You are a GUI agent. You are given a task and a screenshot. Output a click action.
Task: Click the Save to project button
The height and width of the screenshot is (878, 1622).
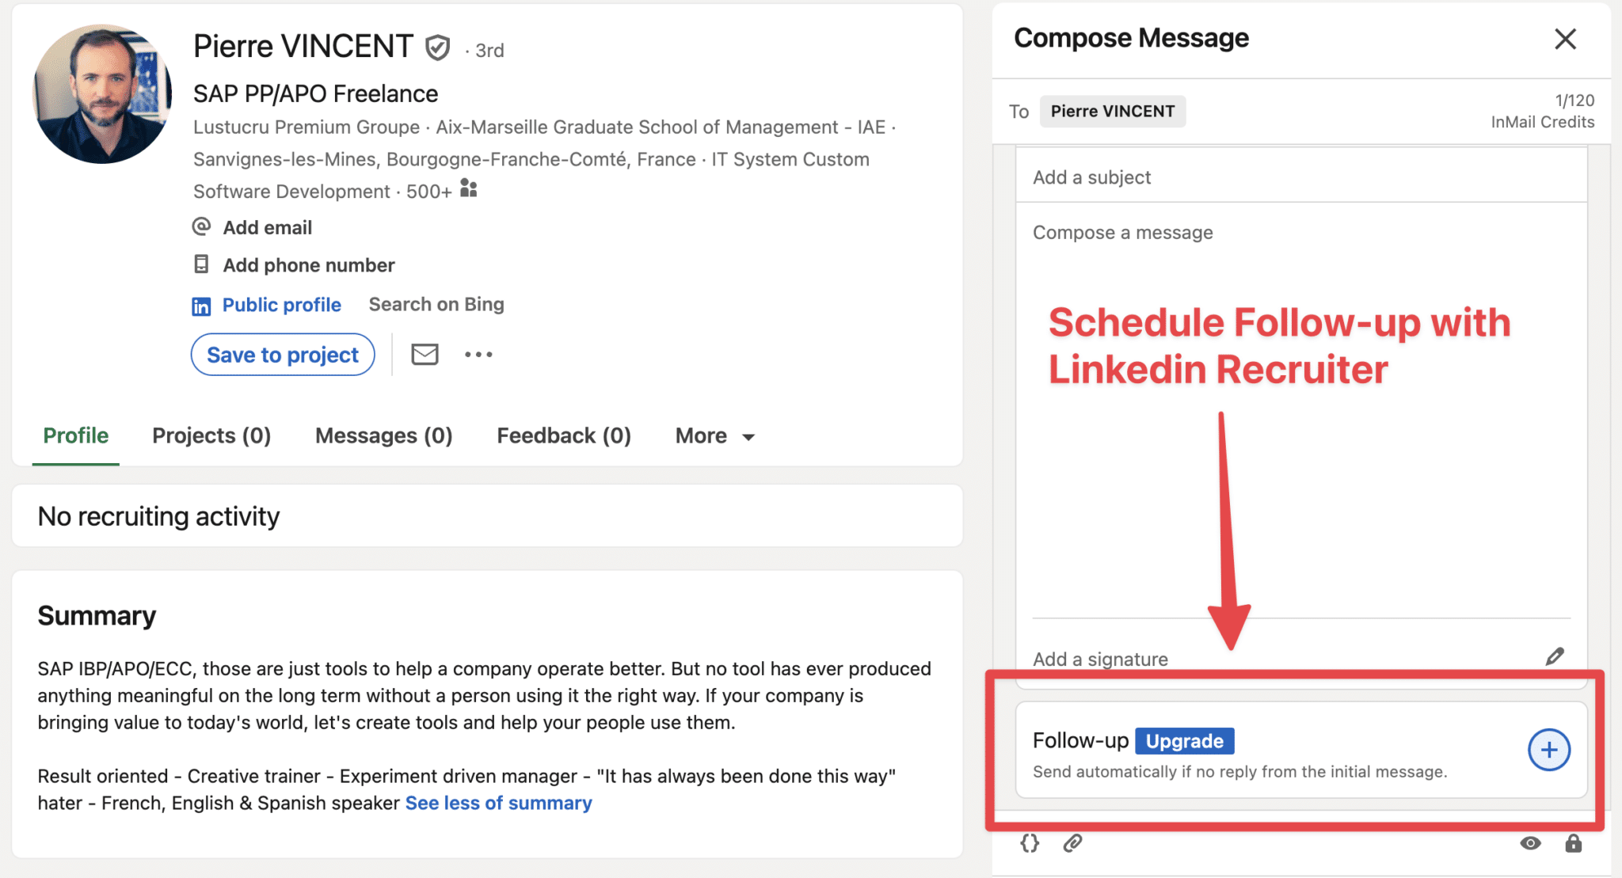click(x=282, y=354)
